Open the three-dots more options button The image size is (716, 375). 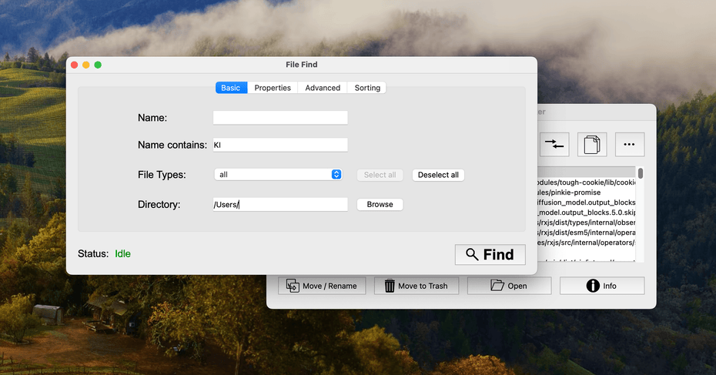click(x=629, y=144)
